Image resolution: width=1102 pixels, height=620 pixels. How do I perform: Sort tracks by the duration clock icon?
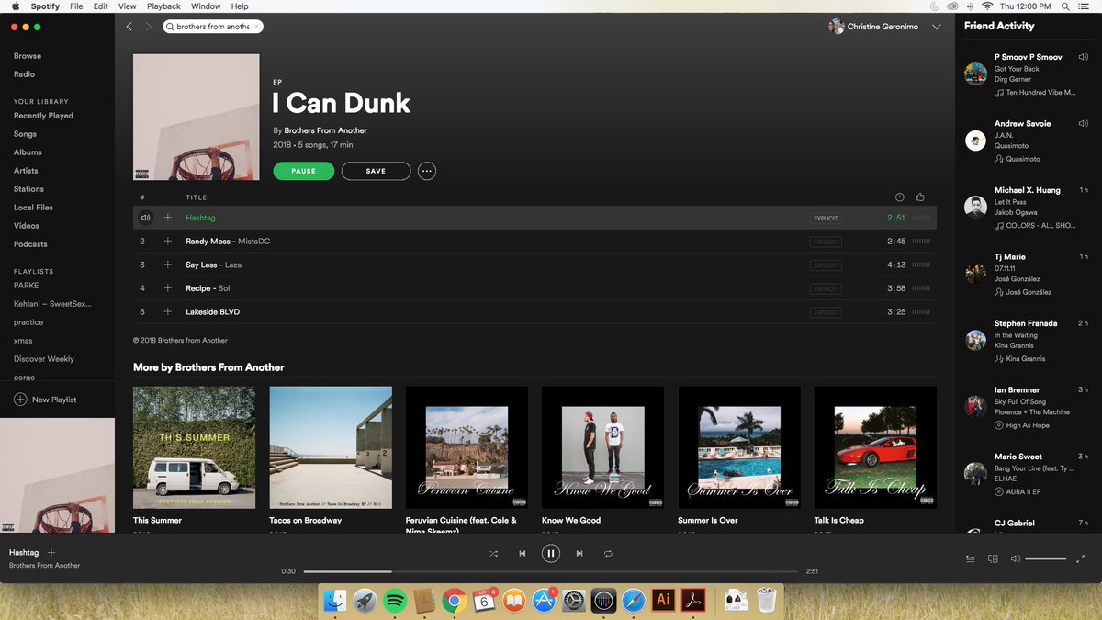[x=899, y=197]
